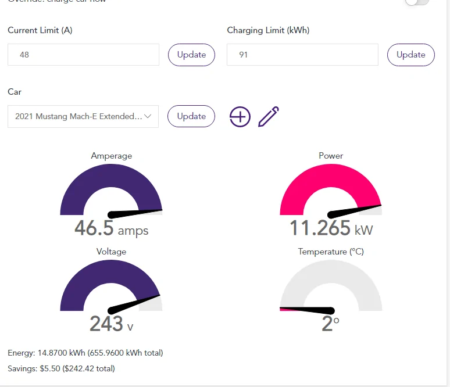Screen dimensions: 450x387
Task: Focus the Current Limit (A) input field
Action: click(x=83, y=55)
